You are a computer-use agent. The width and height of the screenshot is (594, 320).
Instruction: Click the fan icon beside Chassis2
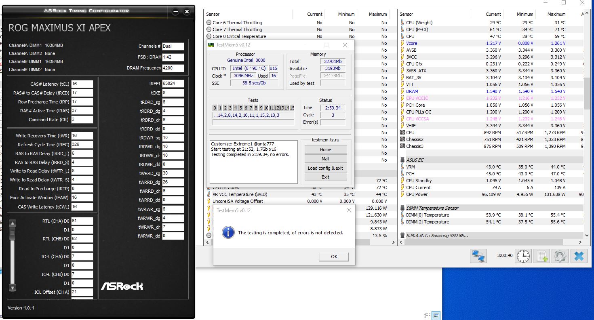(402, 139)
